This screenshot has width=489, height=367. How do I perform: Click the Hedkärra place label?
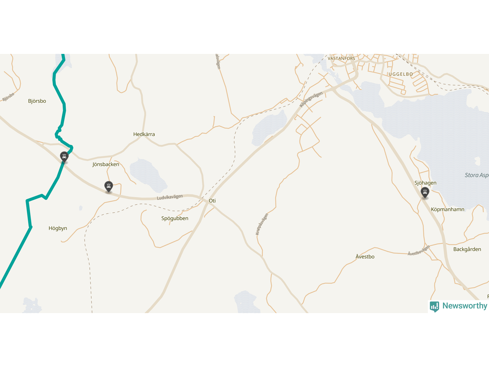144,134
